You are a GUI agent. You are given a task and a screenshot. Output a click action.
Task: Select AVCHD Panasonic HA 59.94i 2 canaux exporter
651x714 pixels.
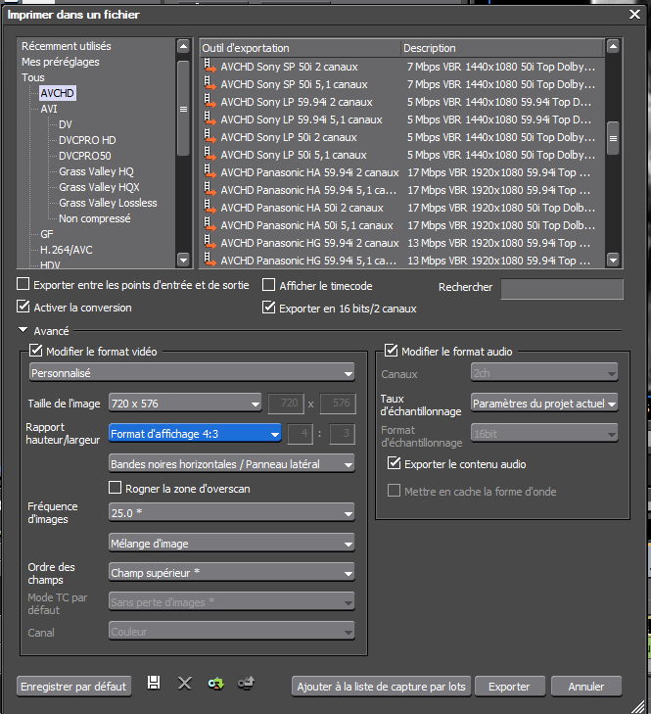click(x=402, y=172)
